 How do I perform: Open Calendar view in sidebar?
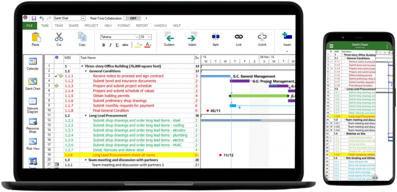[x=33, y=64]
